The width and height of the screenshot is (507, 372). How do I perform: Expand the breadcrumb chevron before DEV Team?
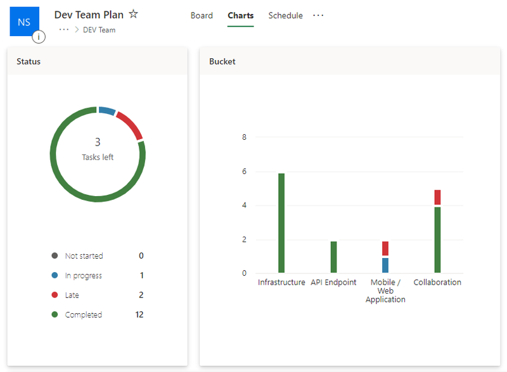click(77, 30)
